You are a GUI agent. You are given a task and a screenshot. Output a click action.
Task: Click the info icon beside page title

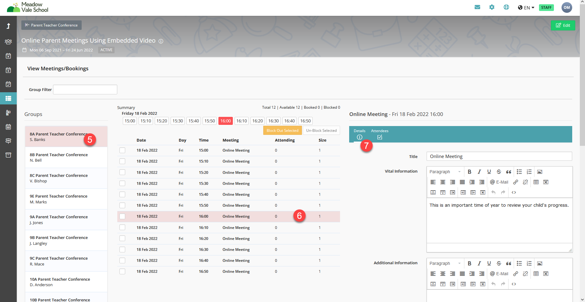161,41
